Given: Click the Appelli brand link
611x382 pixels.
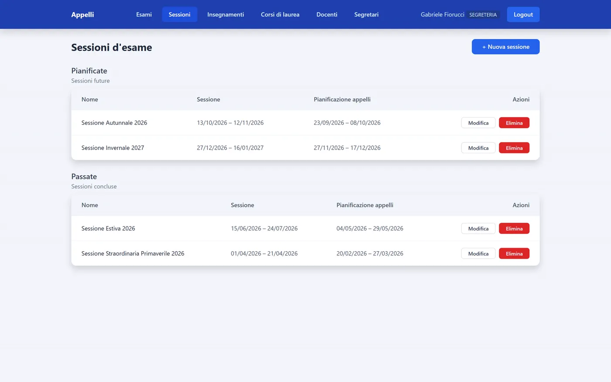Looking at the screenshot, I should point(82,14).
